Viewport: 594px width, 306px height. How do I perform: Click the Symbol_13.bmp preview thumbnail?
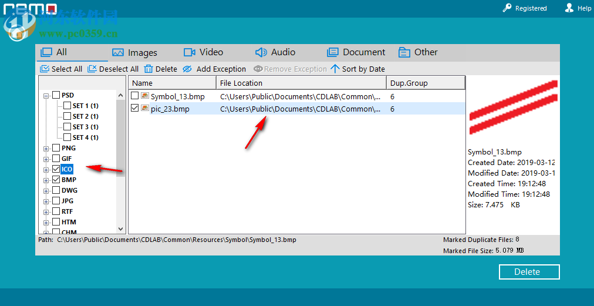514,107
